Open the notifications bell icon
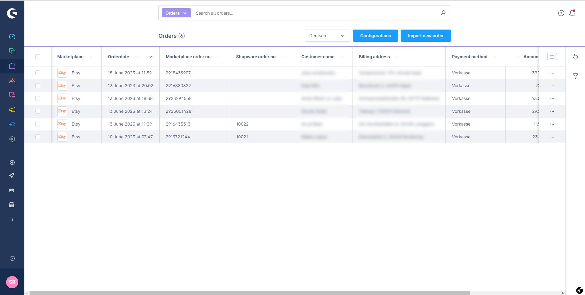Viewport: 585px width, 295px height. (572, 13)
